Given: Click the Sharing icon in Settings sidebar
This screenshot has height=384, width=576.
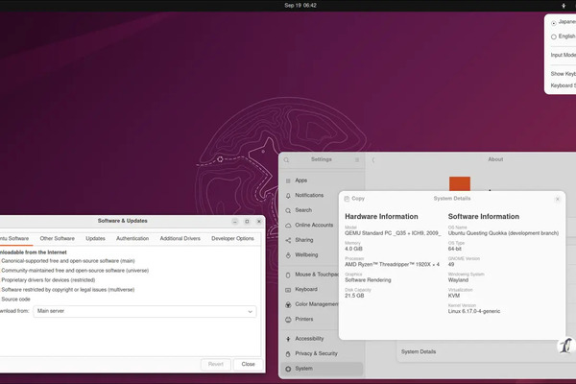Looking at the screenshot, I should tap(288, 240).
